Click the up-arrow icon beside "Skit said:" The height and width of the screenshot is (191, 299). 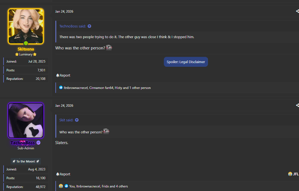[x=77, y=120]
